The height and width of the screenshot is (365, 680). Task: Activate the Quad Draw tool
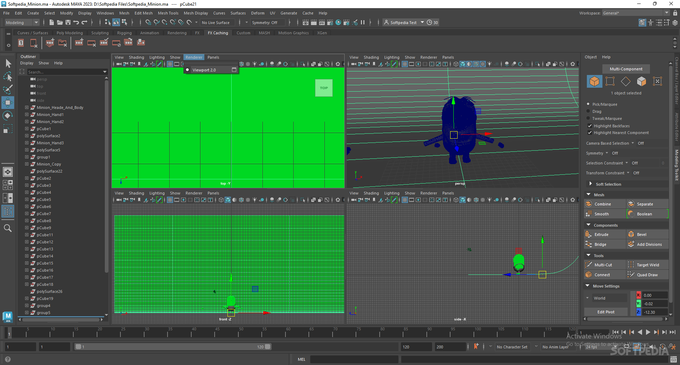coord(647,275)
